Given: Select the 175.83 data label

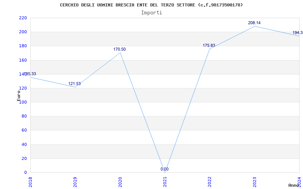Looking at the screenshot, I should pyautogui.click(x=209, y=45).
